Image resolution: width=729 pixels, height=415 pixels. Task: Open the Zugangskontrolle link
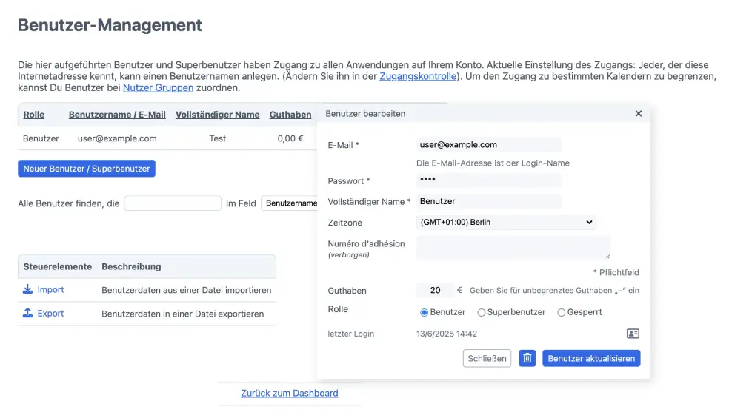point(418,76)
